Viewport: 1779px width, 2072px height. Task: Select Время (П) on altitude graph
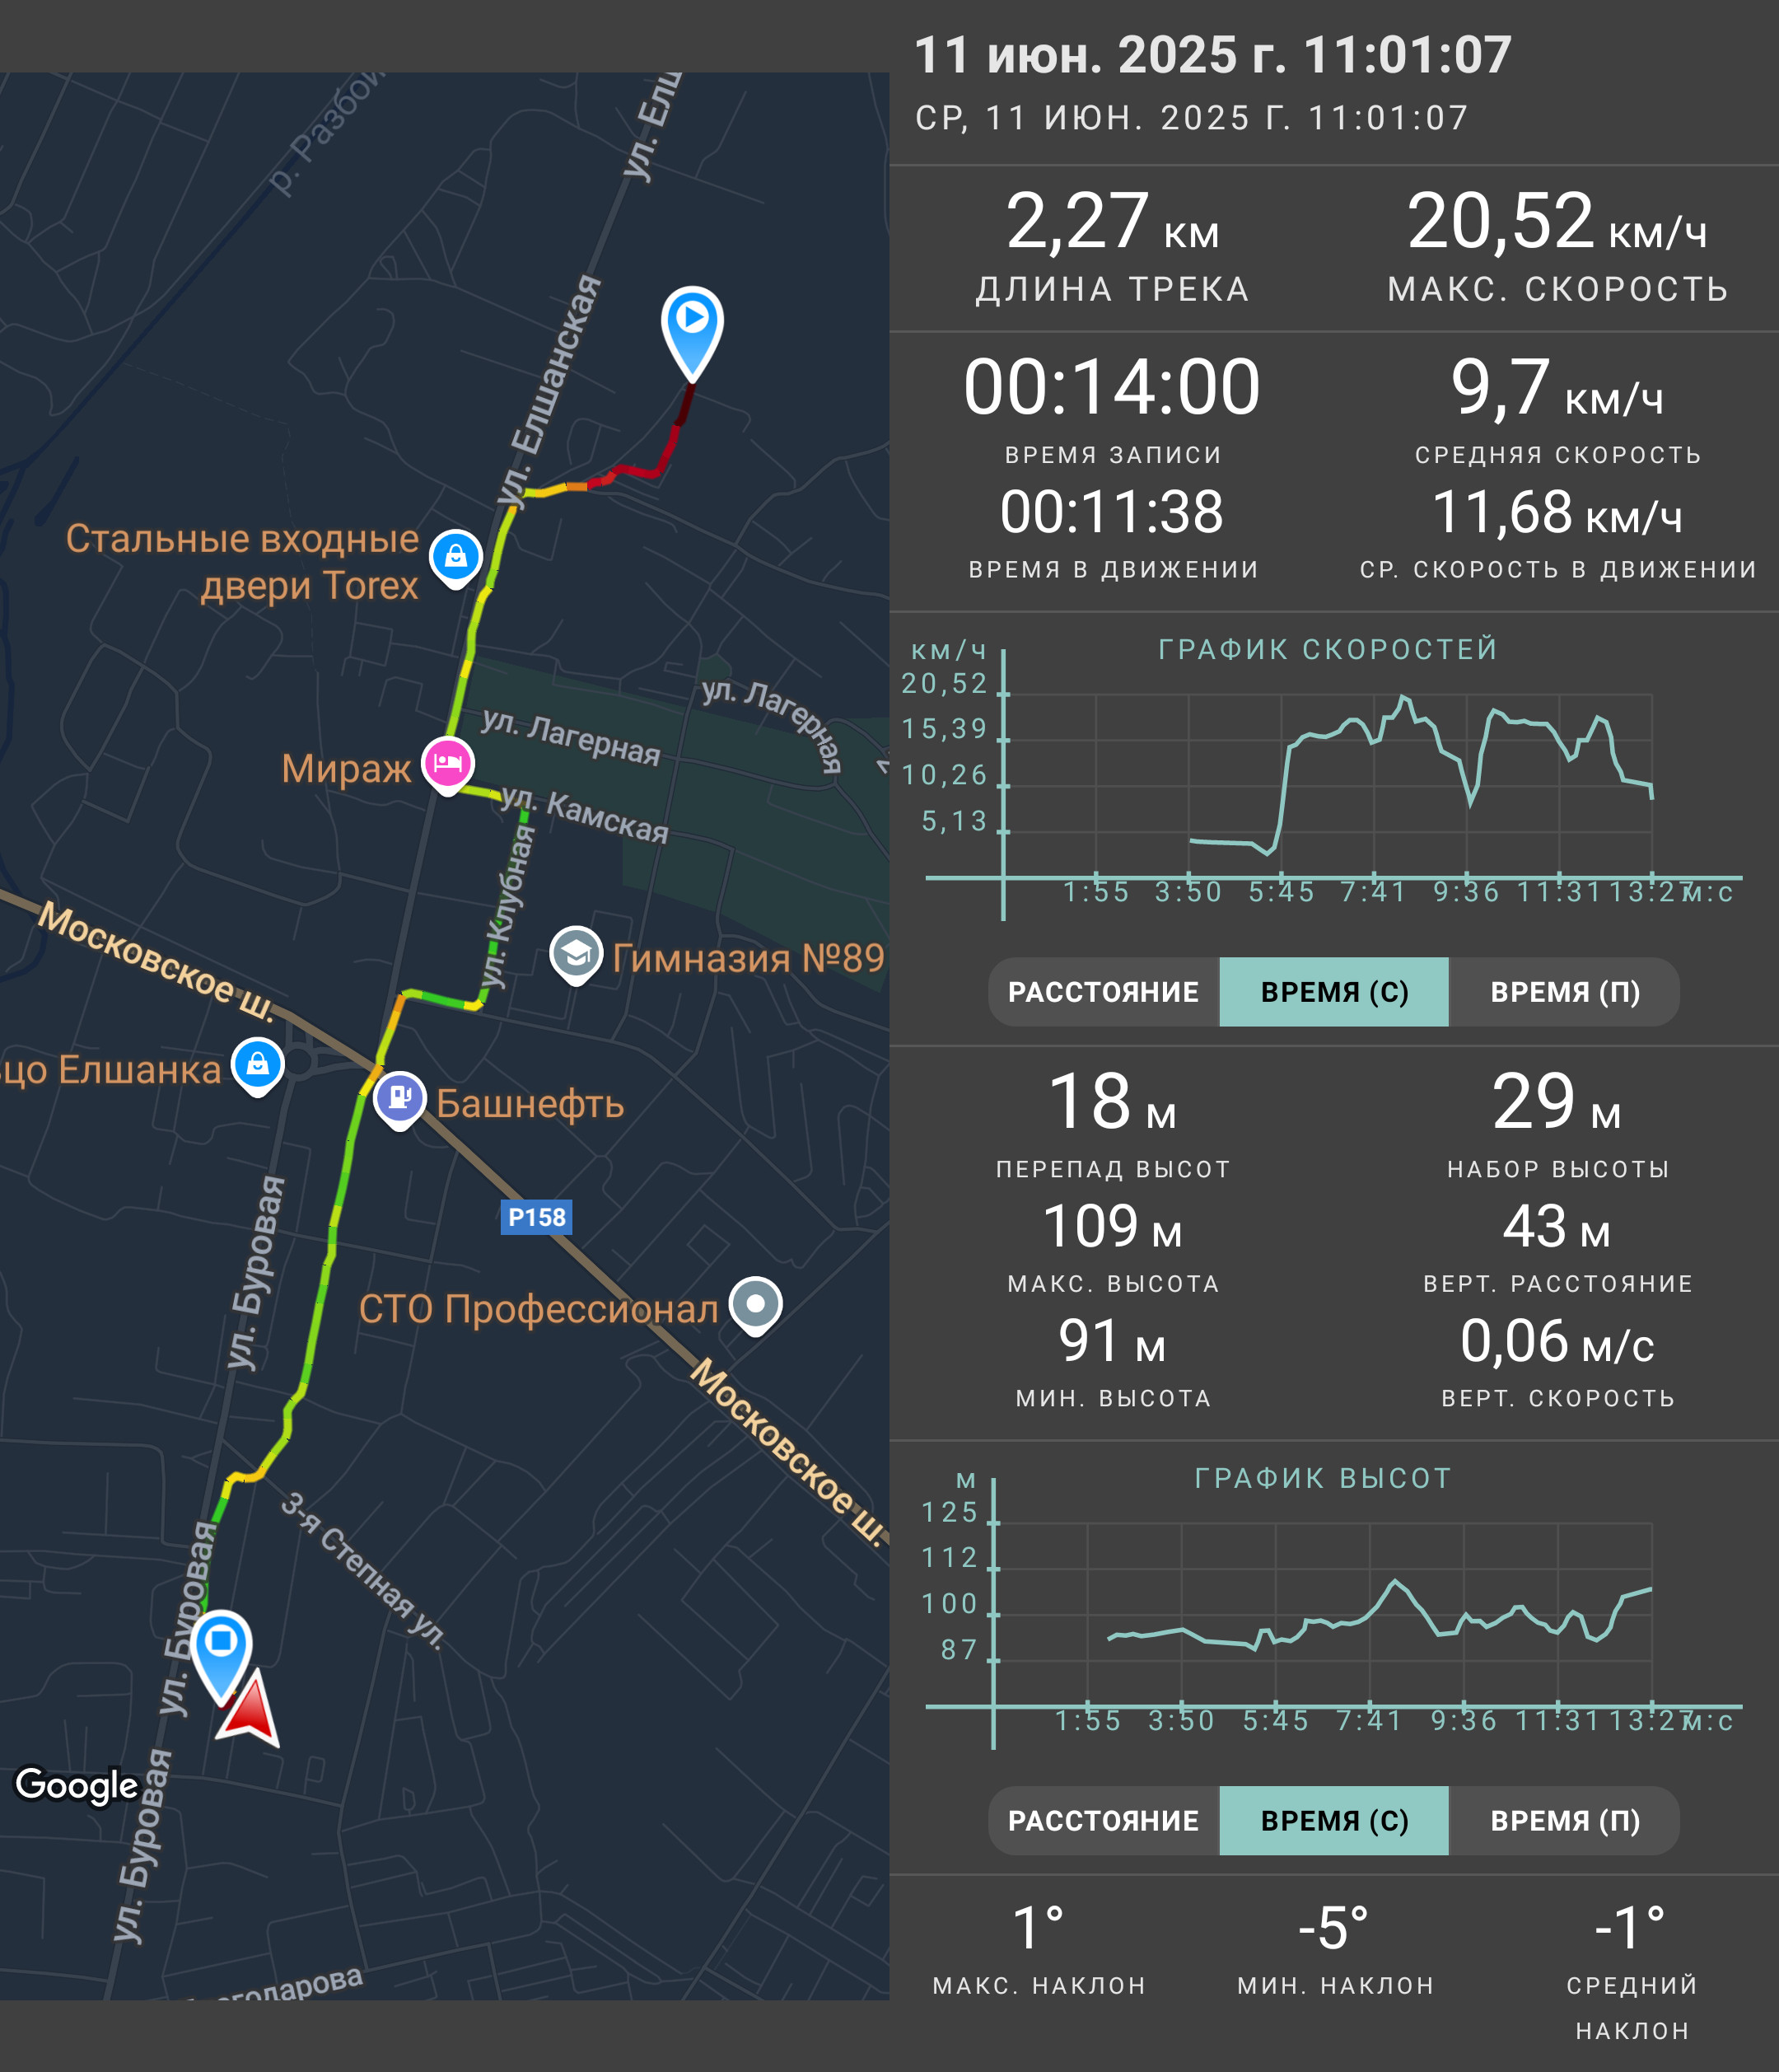1565,1821
